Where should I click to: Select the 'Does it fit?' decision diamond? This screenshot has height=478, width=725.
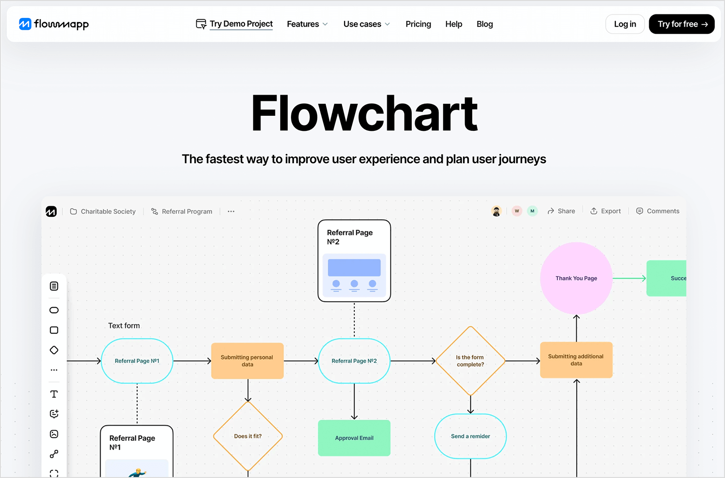pos(248,436)
